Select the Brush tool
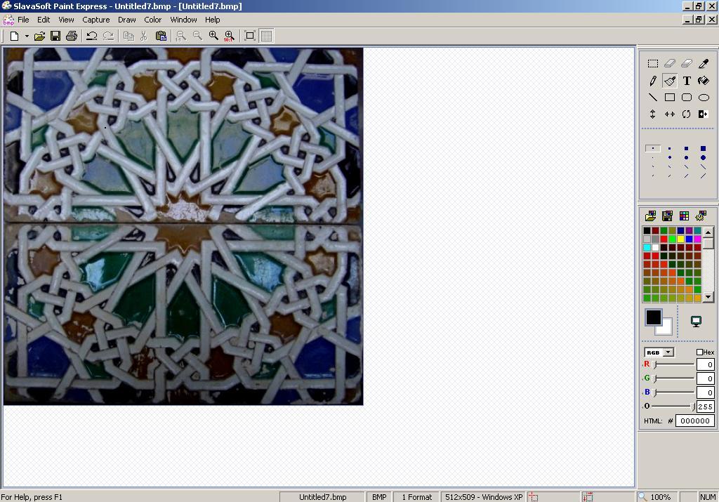719x502 pixels. pyautogui.click(x=669, y=81)
